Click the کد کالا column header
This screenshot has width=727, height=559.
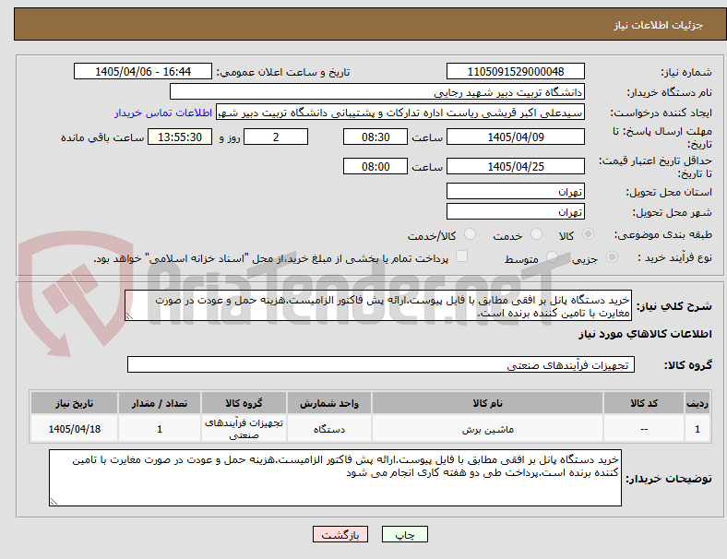[644, 403]
